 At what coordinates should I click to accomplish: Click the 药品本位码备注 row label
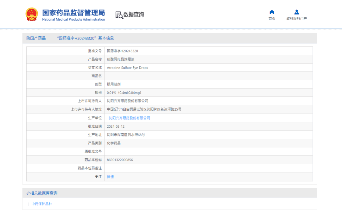[x=90, y=168]
